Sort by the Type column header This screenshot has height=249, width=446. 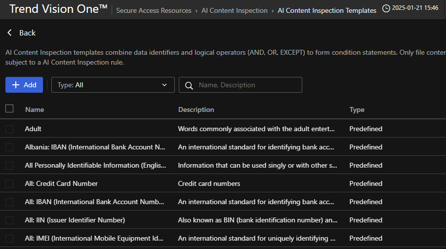[x=357, y=109]
